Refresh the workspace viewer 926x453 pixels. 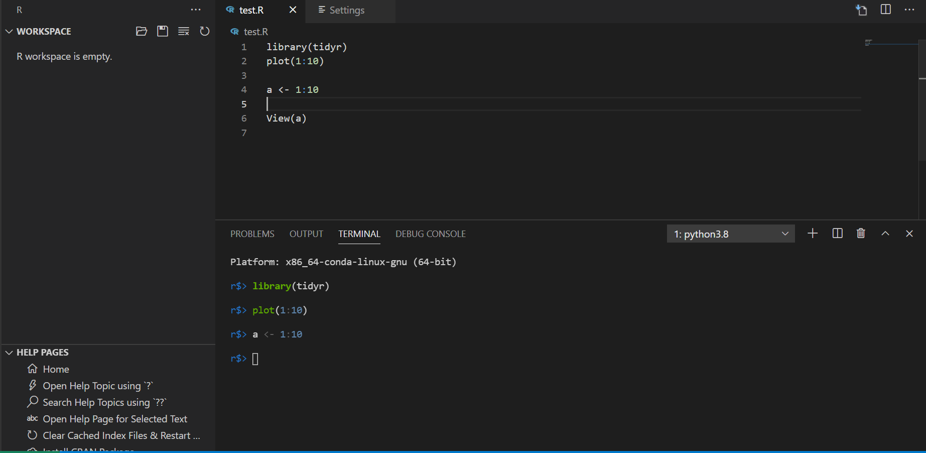(204, 31)
